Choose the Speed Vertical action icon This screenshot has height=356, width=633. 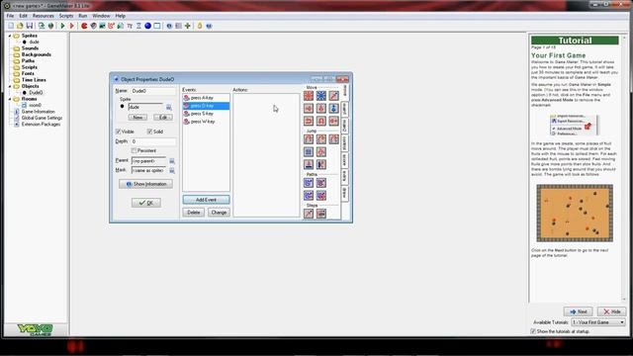(x=320, y=108)
